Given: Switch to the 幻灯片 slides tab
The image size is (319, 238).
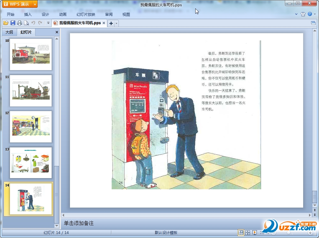Looking at the screenshot, I should (26, 32).
